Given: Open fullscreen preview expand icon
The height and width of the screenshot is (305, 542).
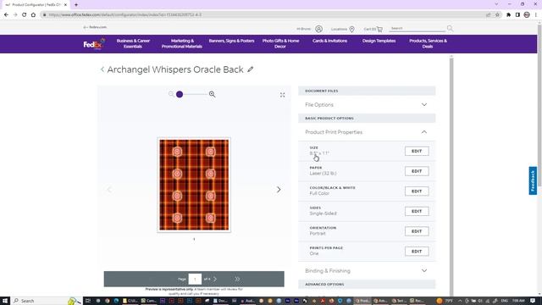Looking at the screenshot, I should tap(282, 95).
